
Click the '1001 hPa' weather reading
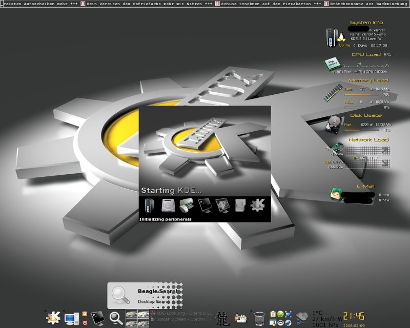click(325, 325)
